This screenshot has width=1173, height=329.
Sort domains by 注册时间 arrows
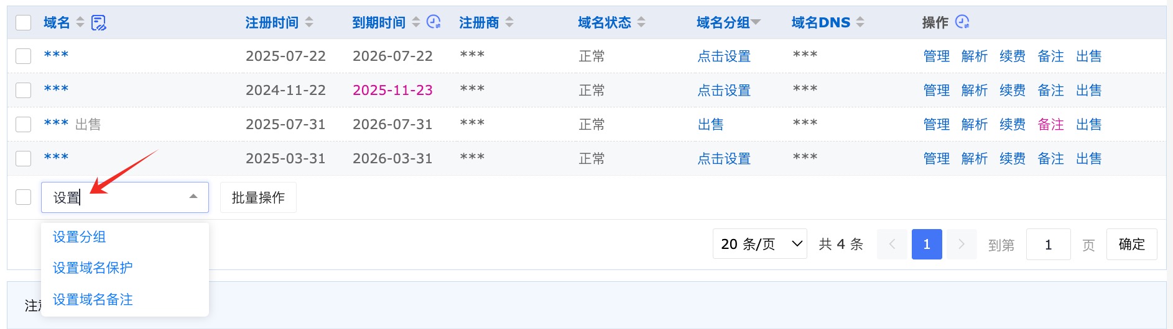(x=309, y=23)
